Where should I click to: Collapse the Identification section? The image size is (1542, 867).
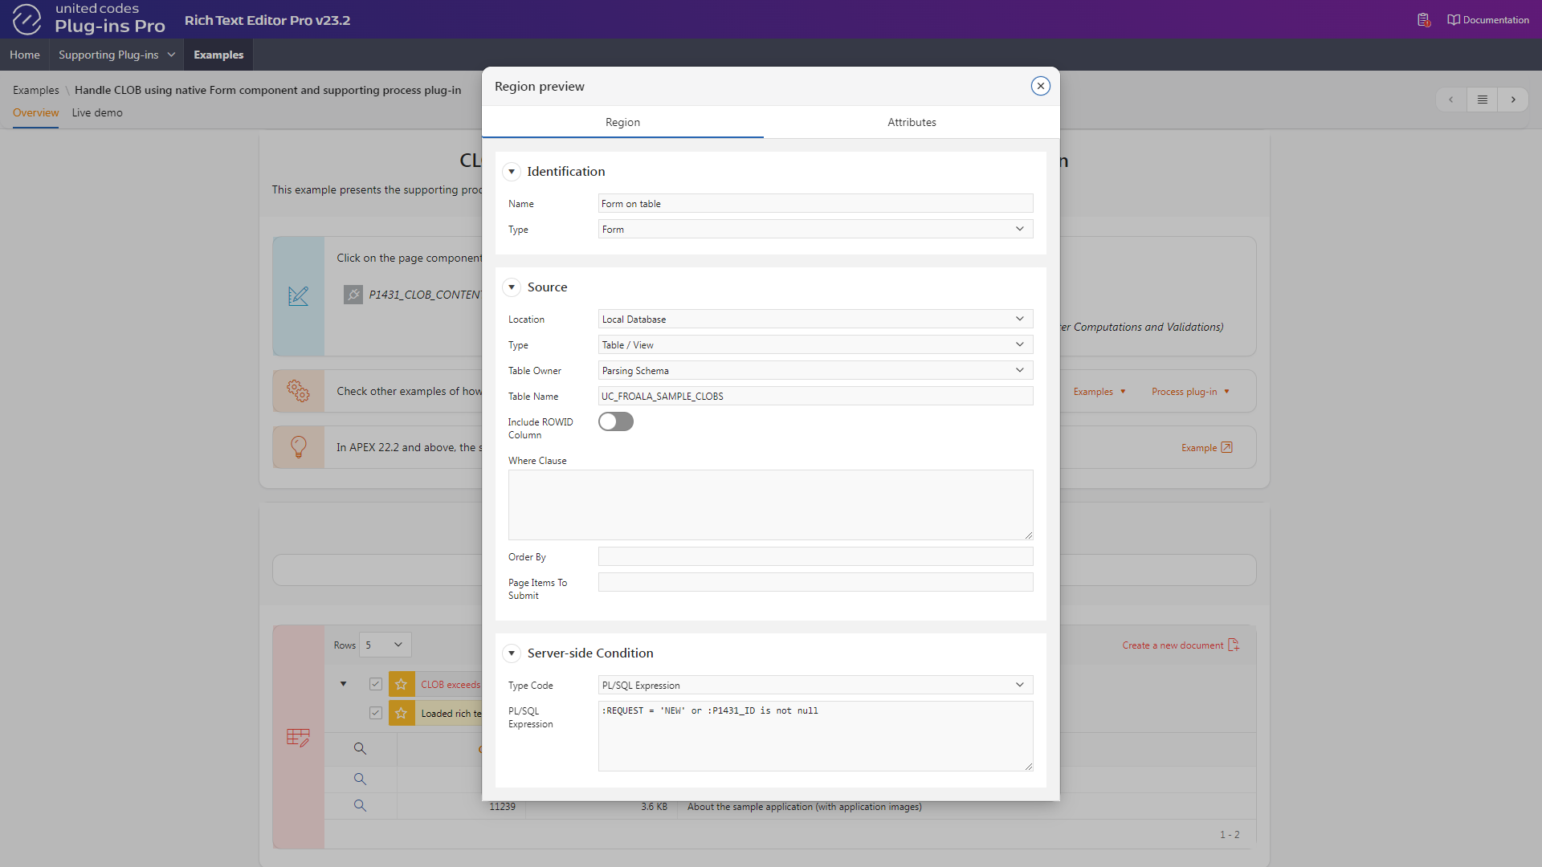tap(512, 172)
